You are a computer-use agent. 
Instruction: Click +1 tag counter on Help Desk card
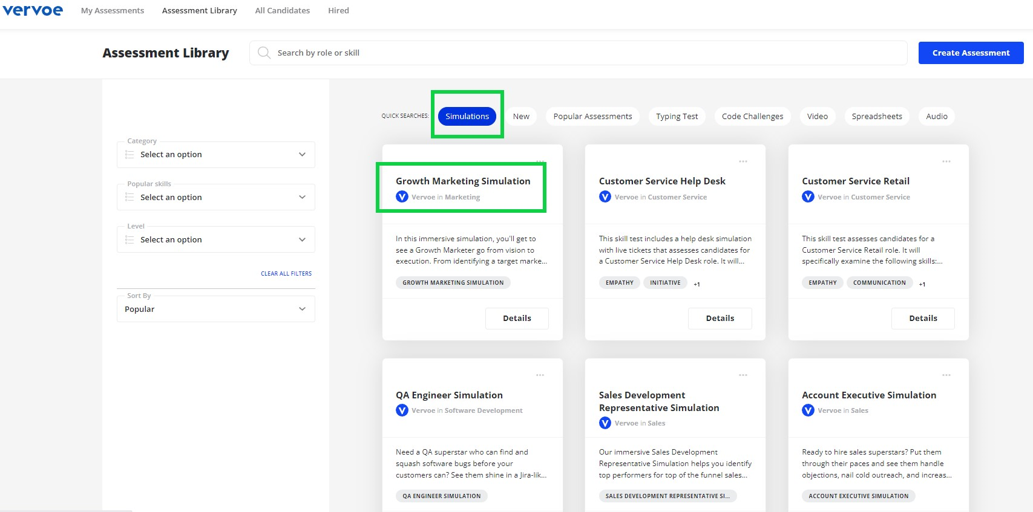click(697, 284)
